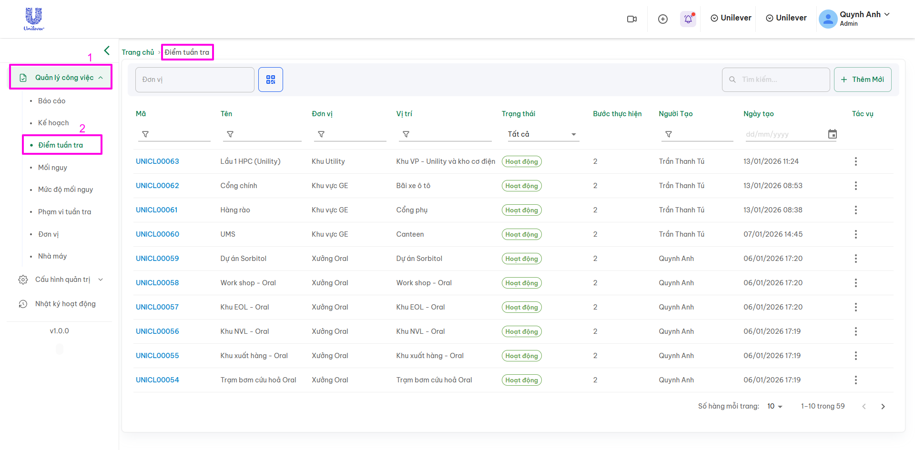Click the video camera icon in header
The image size is (915, 450).
tap(632, 19)
